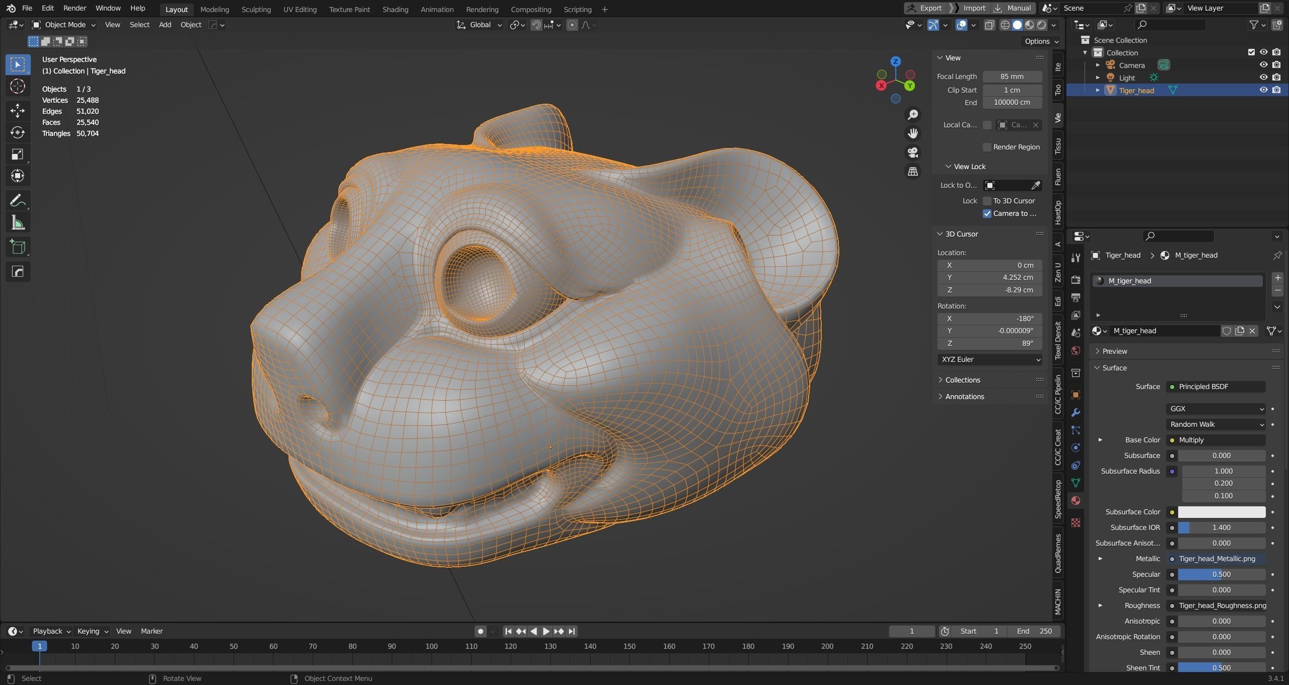Click the Principled BSDF surface button
The width and height of the screenshot is (1289, 685).
pos(1215,387)
